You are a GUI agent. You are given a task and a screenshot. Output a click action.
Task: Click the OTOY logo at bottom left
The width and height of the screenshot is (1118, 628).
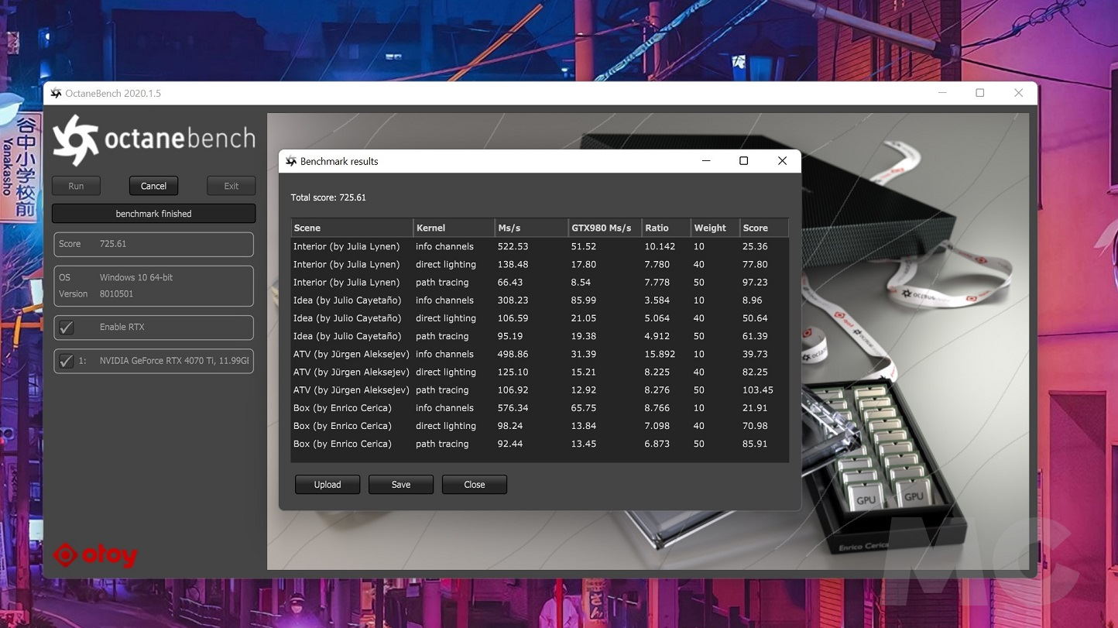[x=95, y=555]
